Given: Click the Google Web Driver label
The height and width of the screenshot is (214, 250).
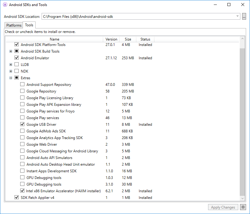Looking at the screenshot, I should tap(42, 144).
